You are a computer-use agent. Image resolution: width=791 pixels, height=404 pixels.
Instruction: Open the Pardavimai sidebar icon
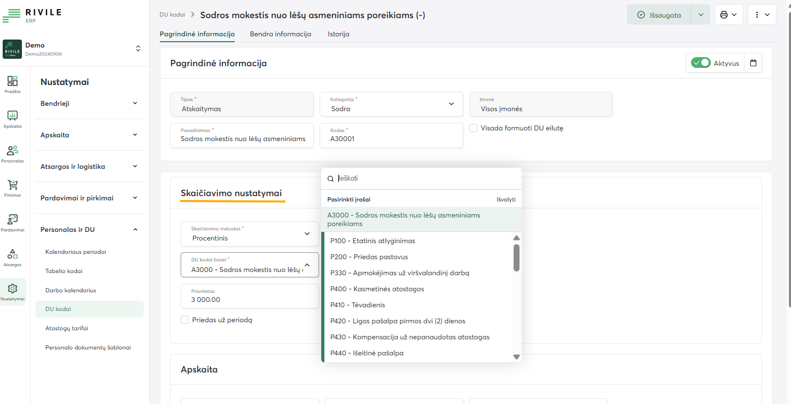tap(12, 220)
